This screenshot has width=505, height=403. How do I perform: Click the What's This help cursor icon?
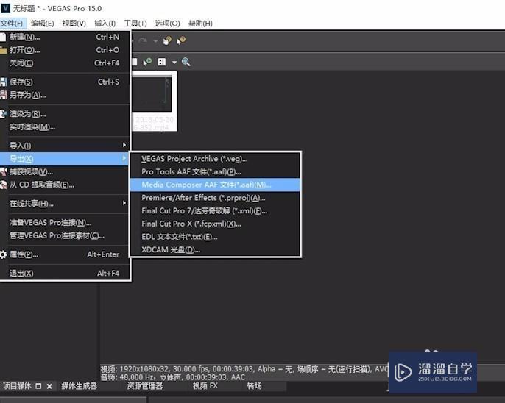click(181, 40)
